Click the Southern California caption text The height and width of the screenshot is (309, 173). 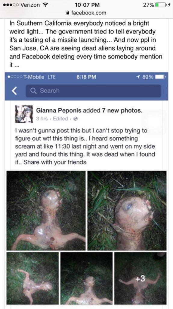86,45
